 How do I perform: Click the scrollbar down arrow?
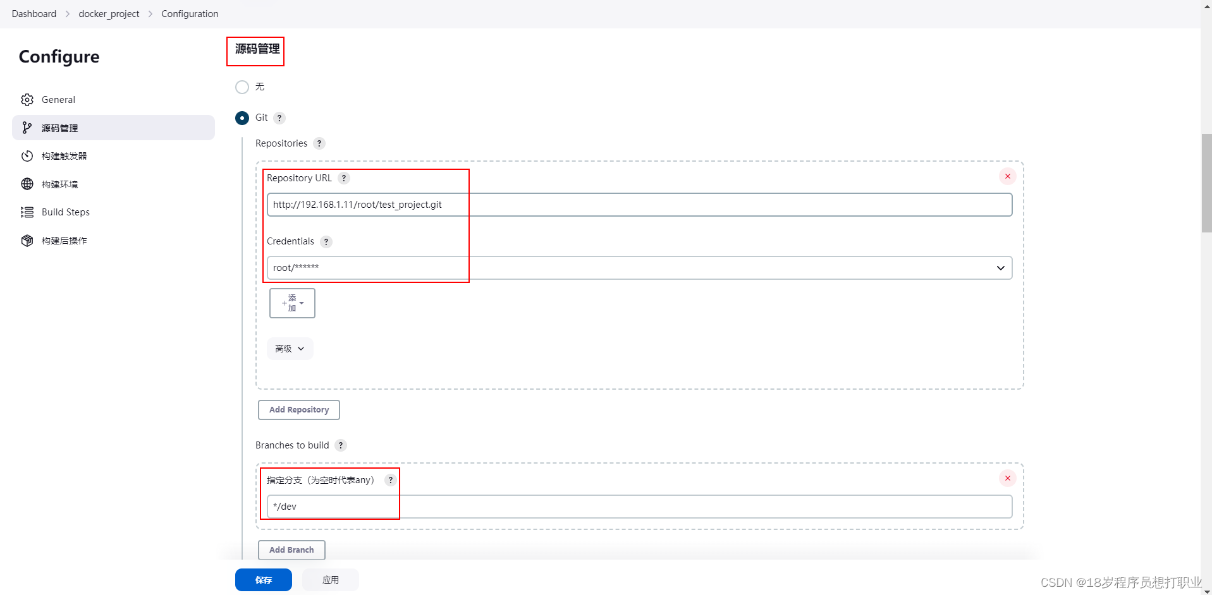[x=1206, y=591]
